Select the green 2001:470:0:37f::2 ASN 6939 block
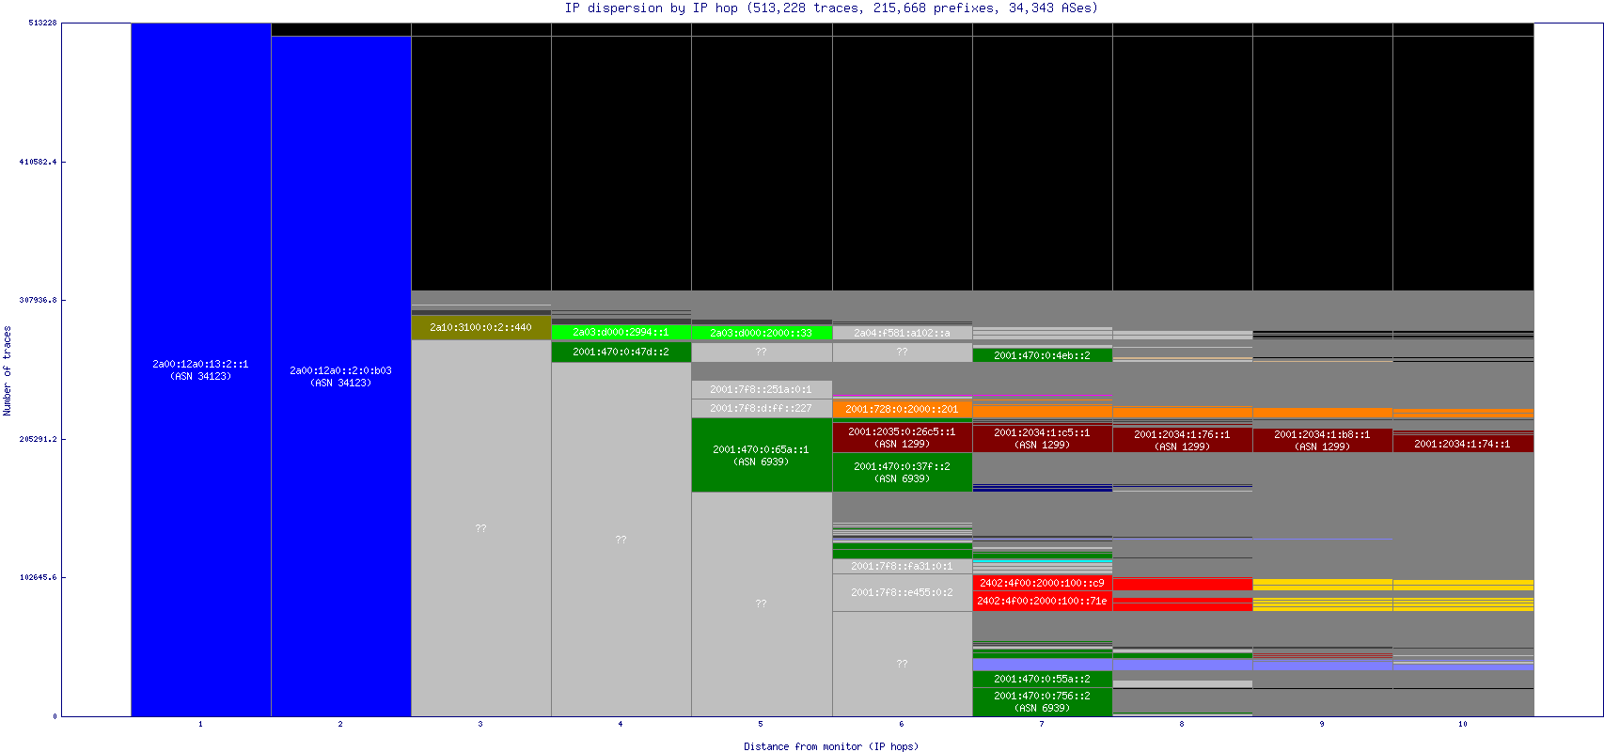 [902, 472]
